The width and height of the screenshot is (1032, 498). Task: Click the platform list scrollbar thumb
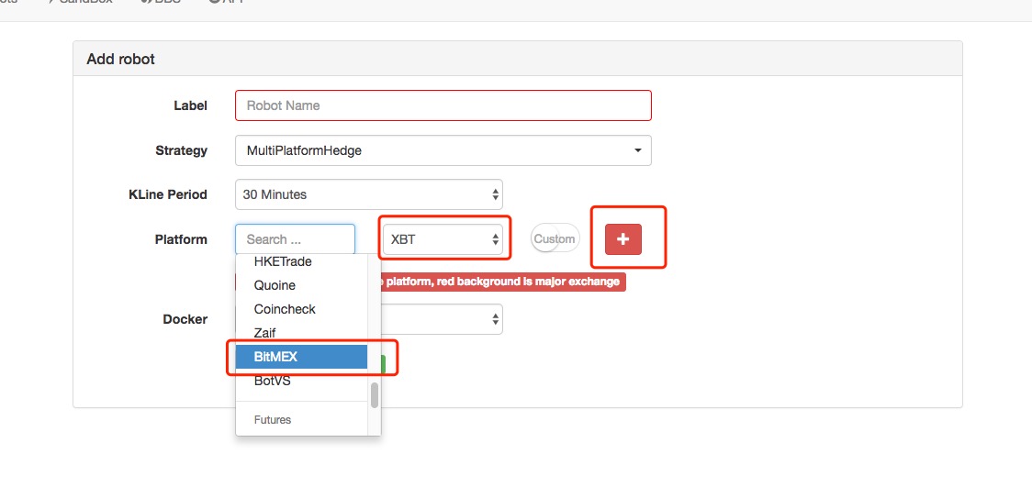[x=375, y=395]
